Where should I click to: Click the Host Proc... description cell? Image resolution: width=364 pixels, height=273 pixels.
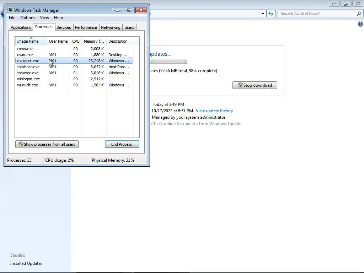119,67
